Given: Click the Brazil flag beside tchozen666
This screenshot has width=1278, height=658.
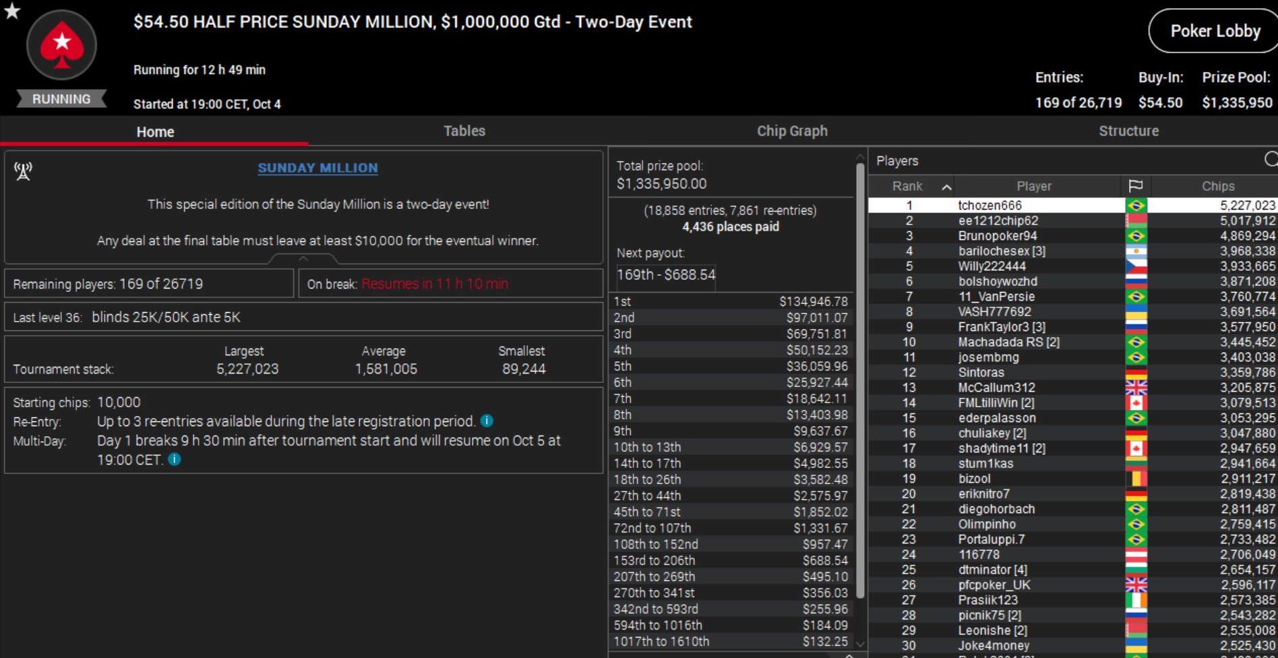Looking at the screenshot, I should [1136, 206].
